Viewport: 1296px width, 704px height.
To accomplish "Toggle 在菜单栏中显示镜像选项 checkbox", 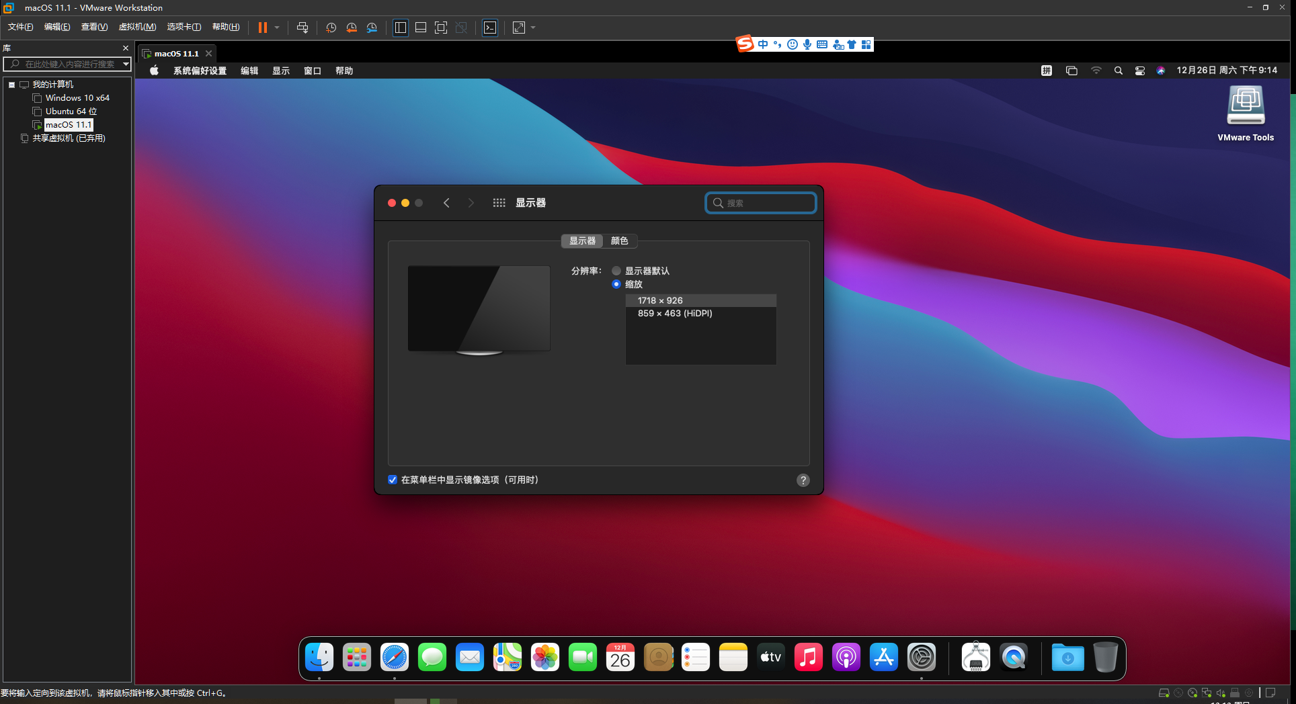I will point(393,480).
